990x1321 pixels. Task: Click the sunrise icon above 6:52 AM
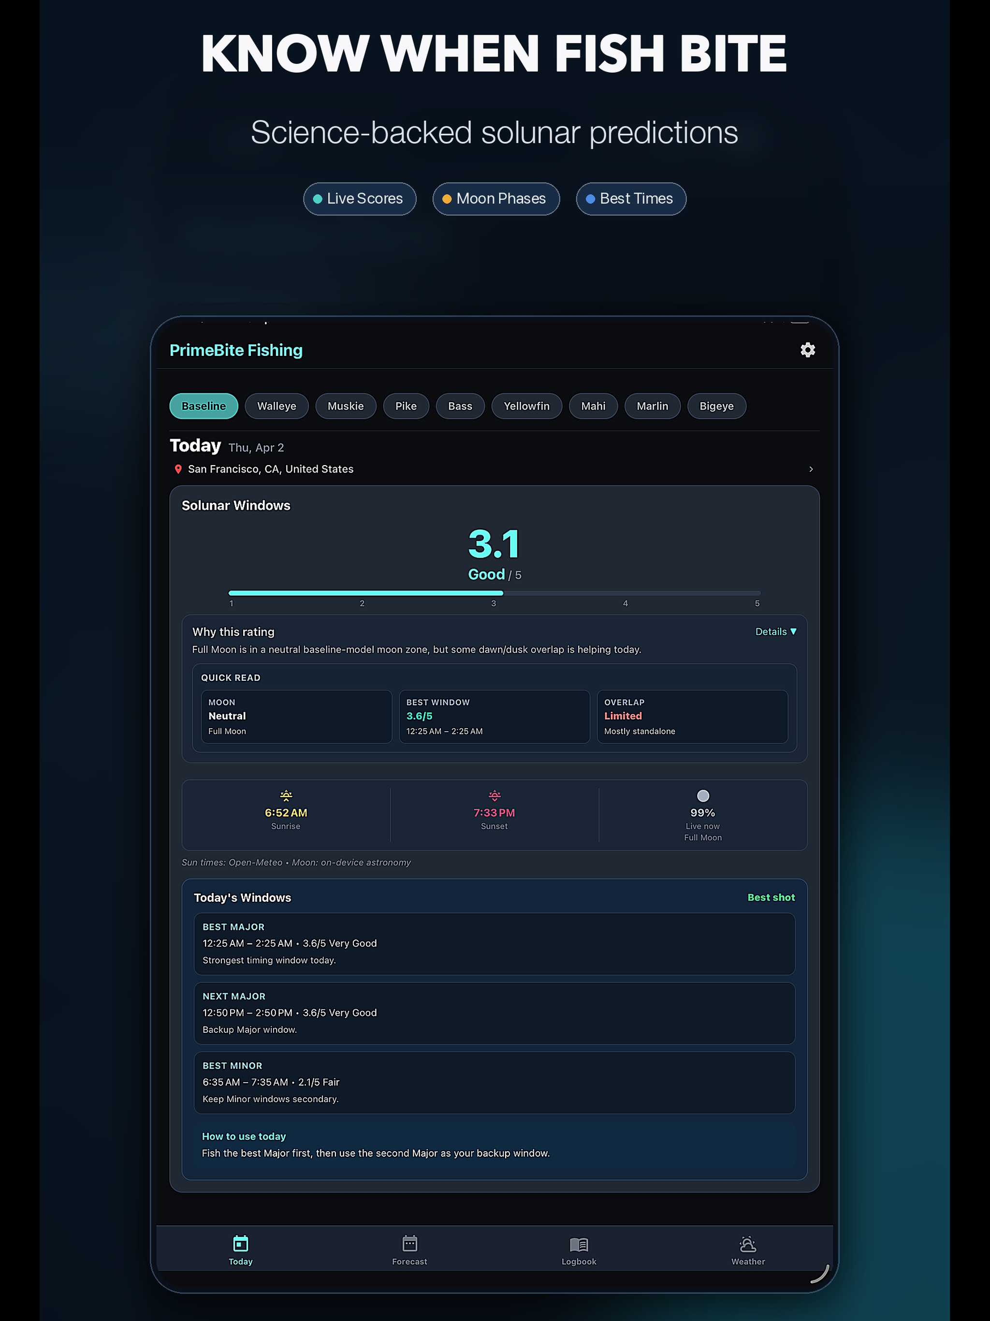coord(286,795)
